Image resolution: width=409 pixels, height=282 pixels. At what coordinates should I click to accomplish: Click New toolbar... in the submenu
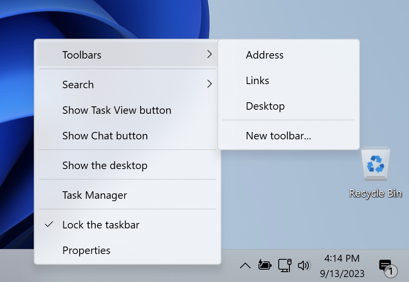tap(278, 136)
